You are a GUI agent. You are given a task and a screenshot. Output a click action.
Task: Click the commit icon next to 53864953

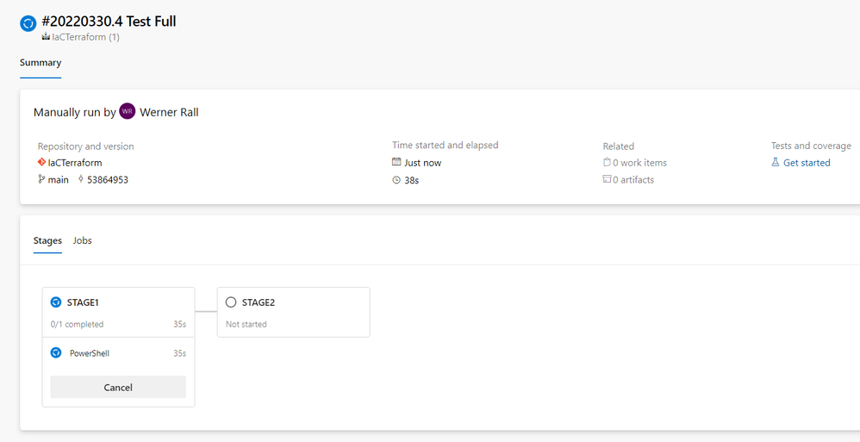pos(81,179)
